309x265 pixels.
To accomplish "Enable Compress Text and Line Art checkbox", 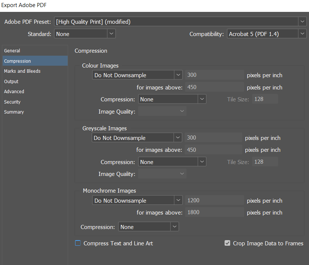I will pyautogui.click(x=78, y=243).
